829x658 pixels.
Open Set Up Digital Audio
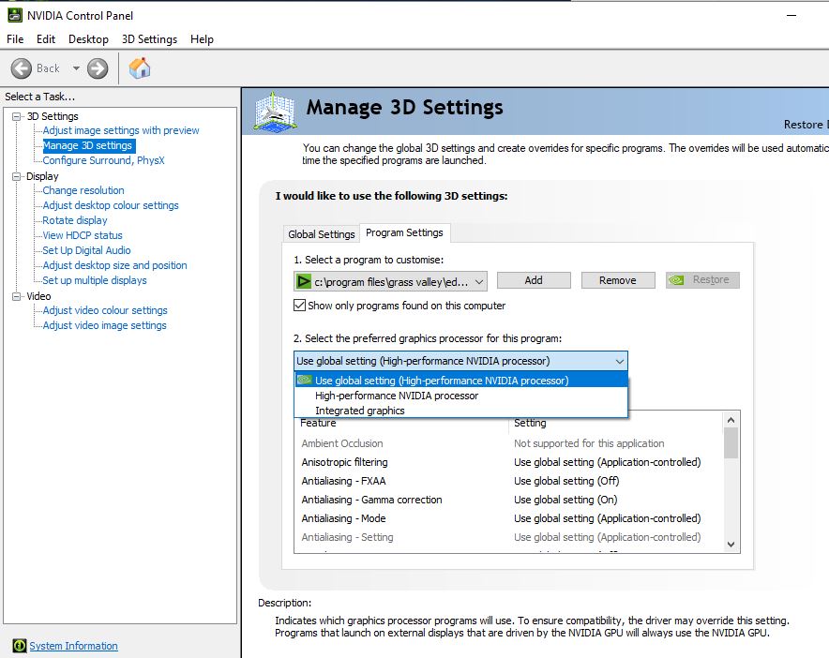pyautogui.click(x=86, y=250)
